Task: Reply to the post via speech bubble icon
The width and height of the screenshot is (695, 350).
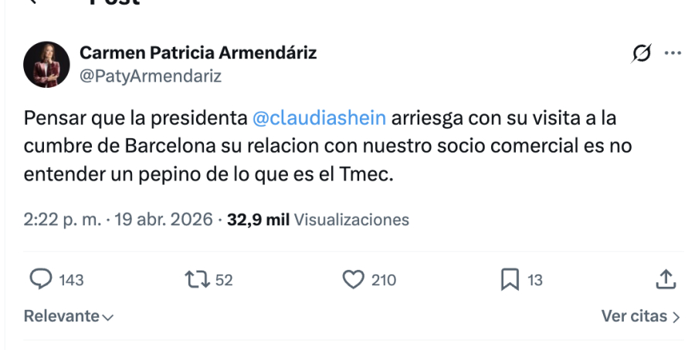Action: coord(40,280)
